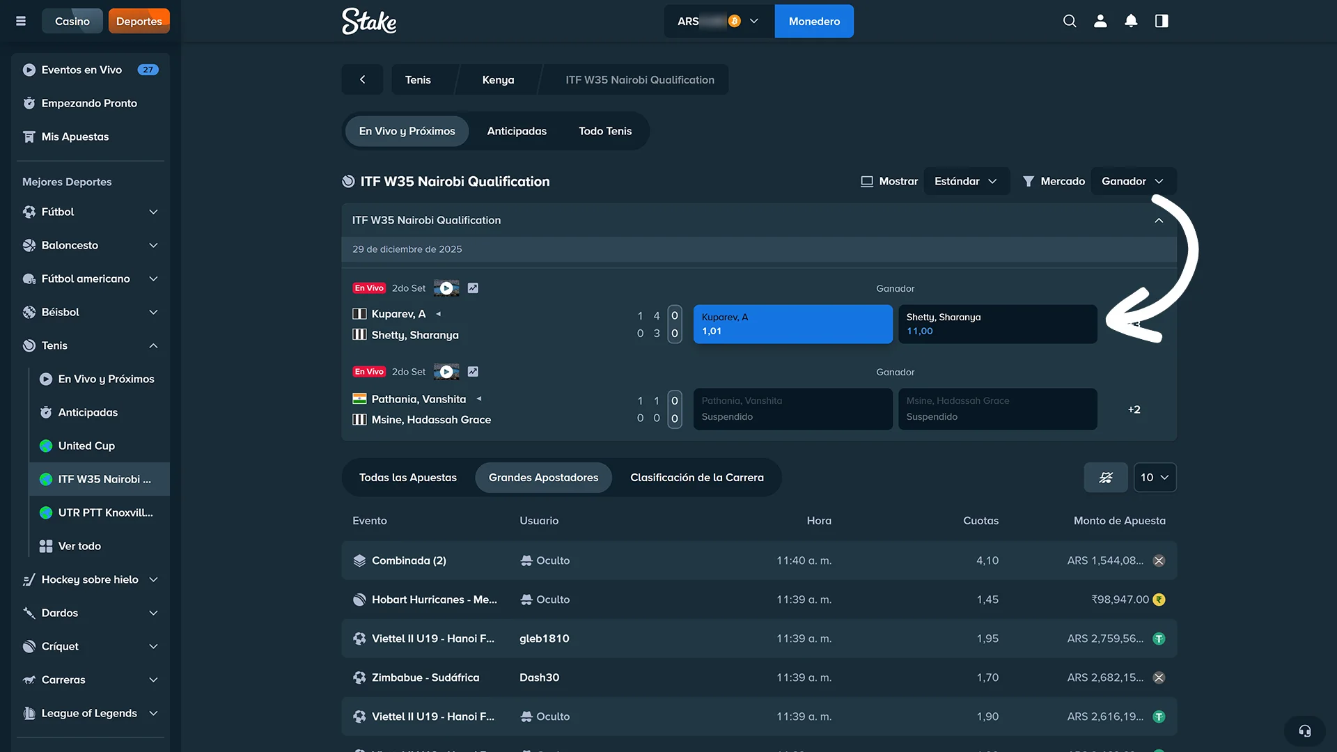Screen dimensions: 1337x752
Task: Open United Cup in sidebar
Action: [x=86, y=446]
